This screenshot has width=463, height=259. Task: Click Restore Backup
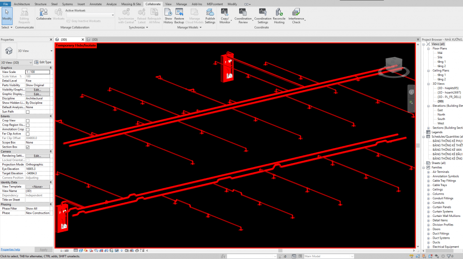[x=179, y=16]
